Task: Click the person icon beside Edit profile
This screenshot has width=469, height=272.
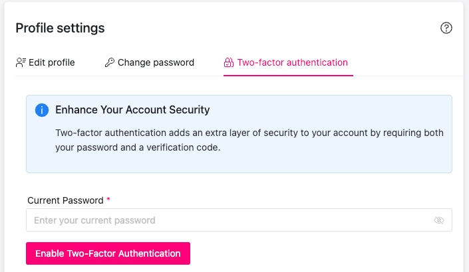Action: [x=21, y=62]
